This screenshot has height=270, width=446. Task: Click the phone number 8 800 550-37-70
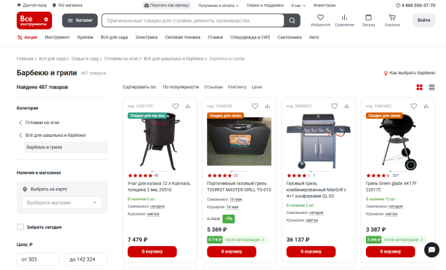coord(416,6)
